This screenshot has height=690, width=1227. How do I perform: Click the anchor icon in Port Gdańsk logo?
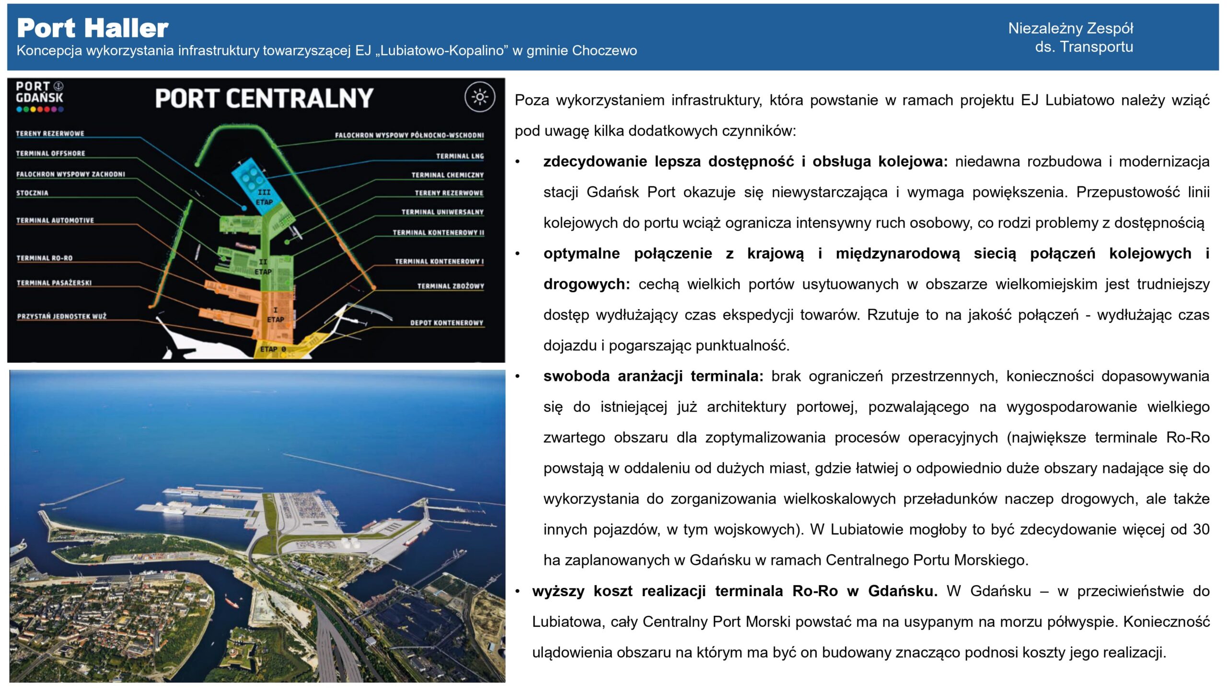(58, 86)
